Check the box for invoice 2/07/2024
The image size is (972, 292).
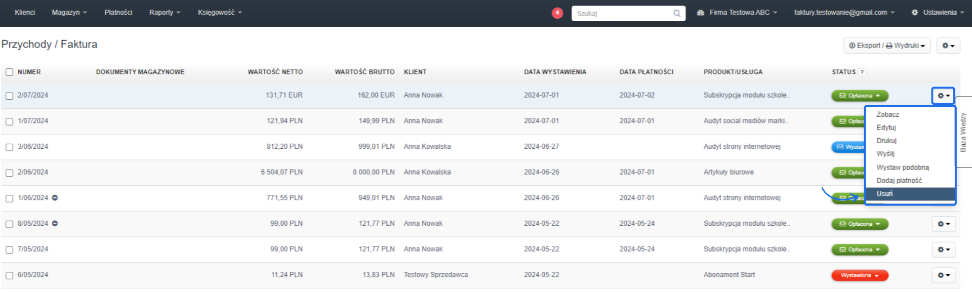point(9,96)
